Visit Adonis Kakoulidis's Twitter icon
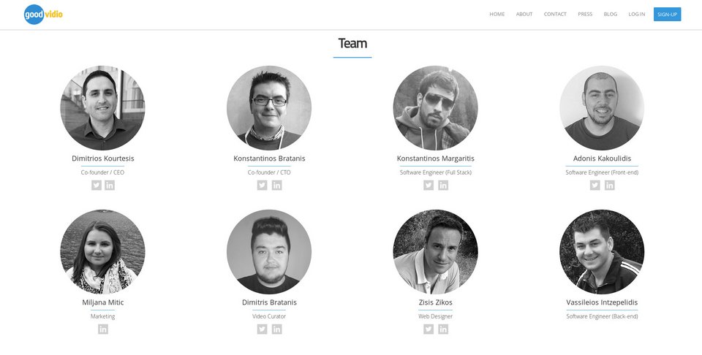The height and width of the screenshot is (355, 702). (x=595, y=185)
